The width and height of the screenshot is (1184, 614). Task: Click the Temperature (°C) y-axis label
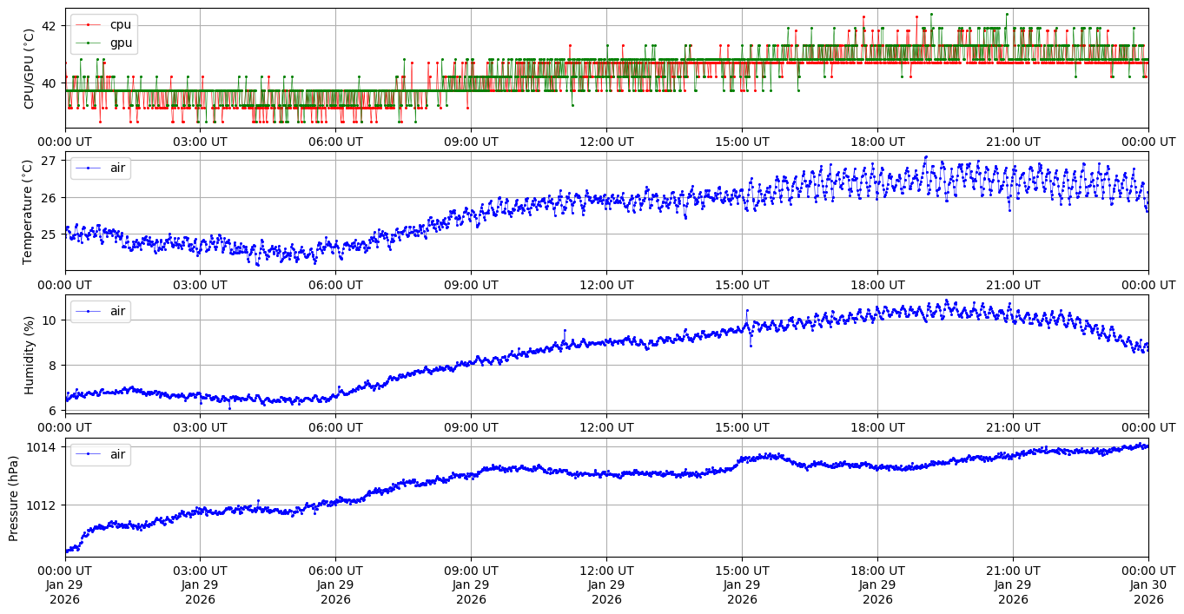coord(27,211)
